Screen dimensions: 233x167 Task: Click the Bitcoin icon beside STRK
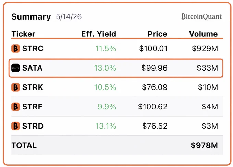click(15, 87)
